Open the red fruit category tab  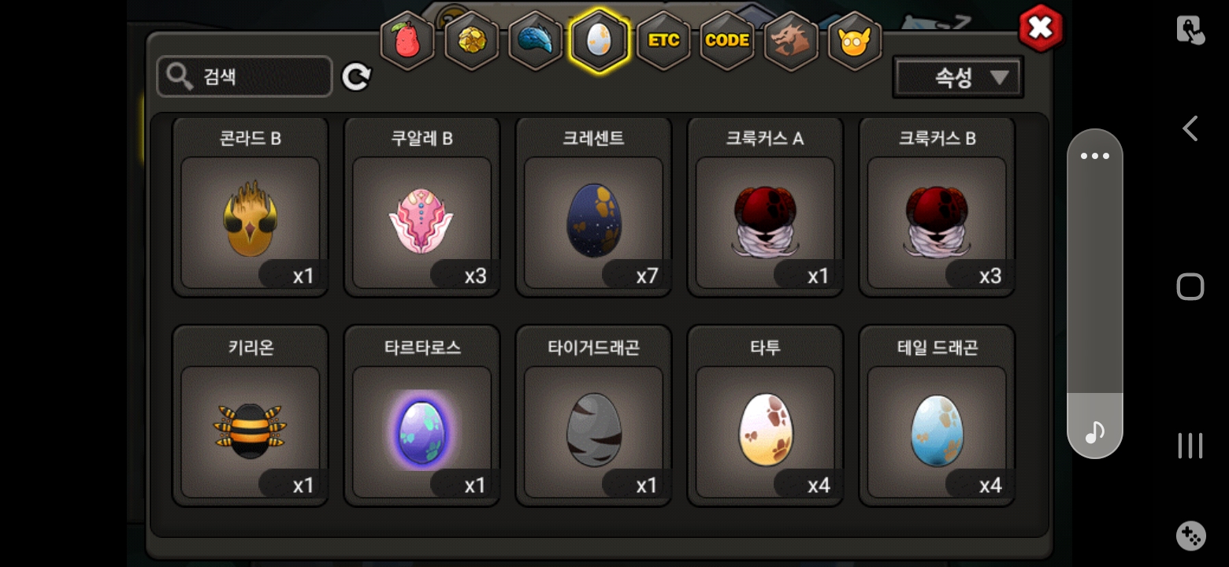(x=407, y=41)
